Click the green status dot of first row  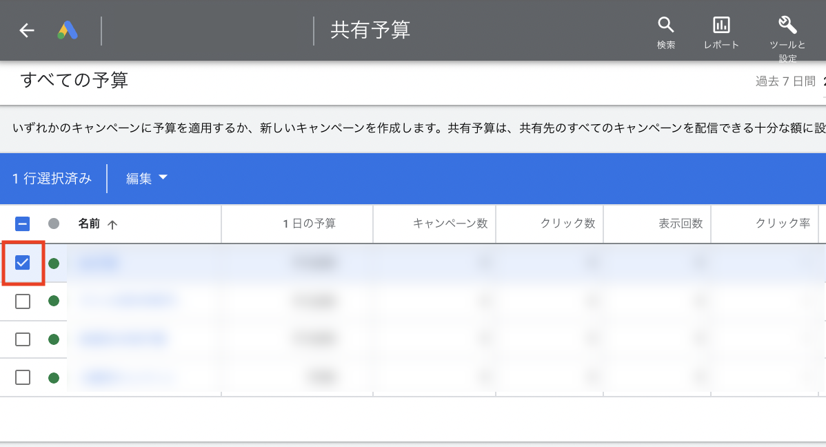pyautogui.click(x=54, y=263)
